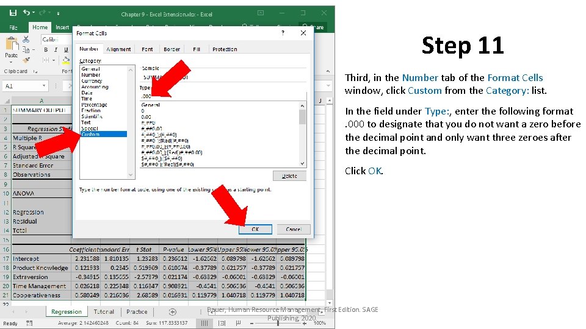Toggle Italic formatting in the ribbon

pyautogui.click(x=56, y=49)
